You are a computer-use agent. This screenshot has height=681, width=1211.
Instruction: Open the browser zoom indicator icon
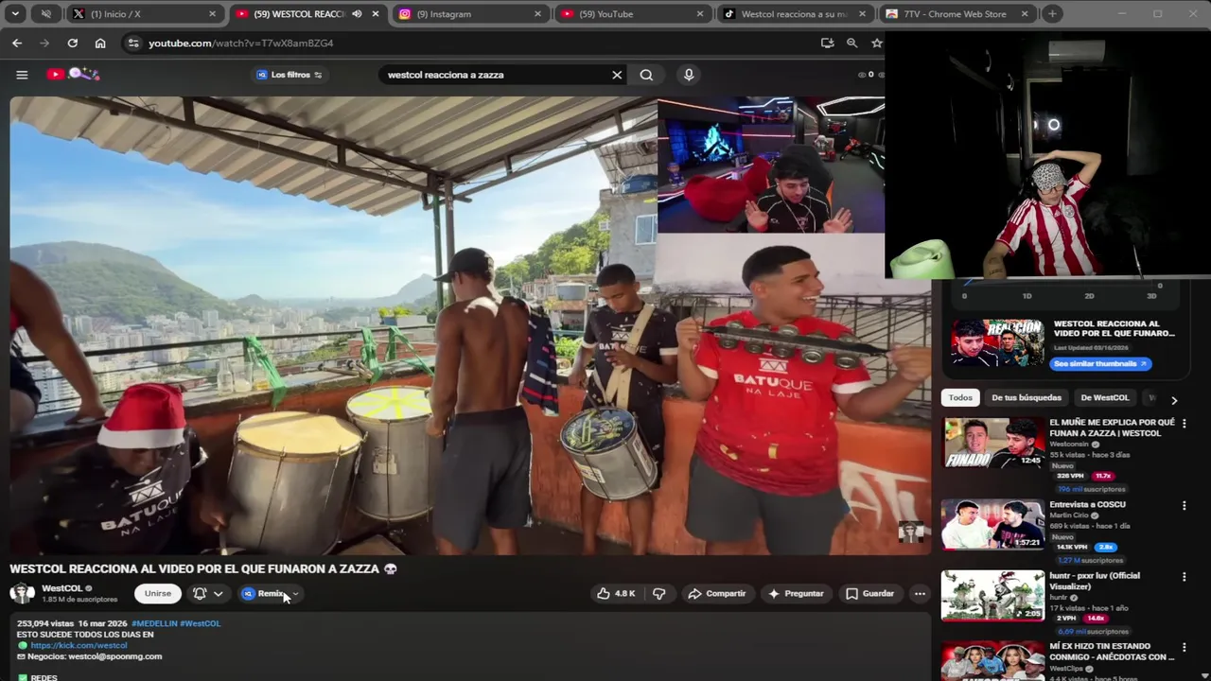tap(852, 43)
